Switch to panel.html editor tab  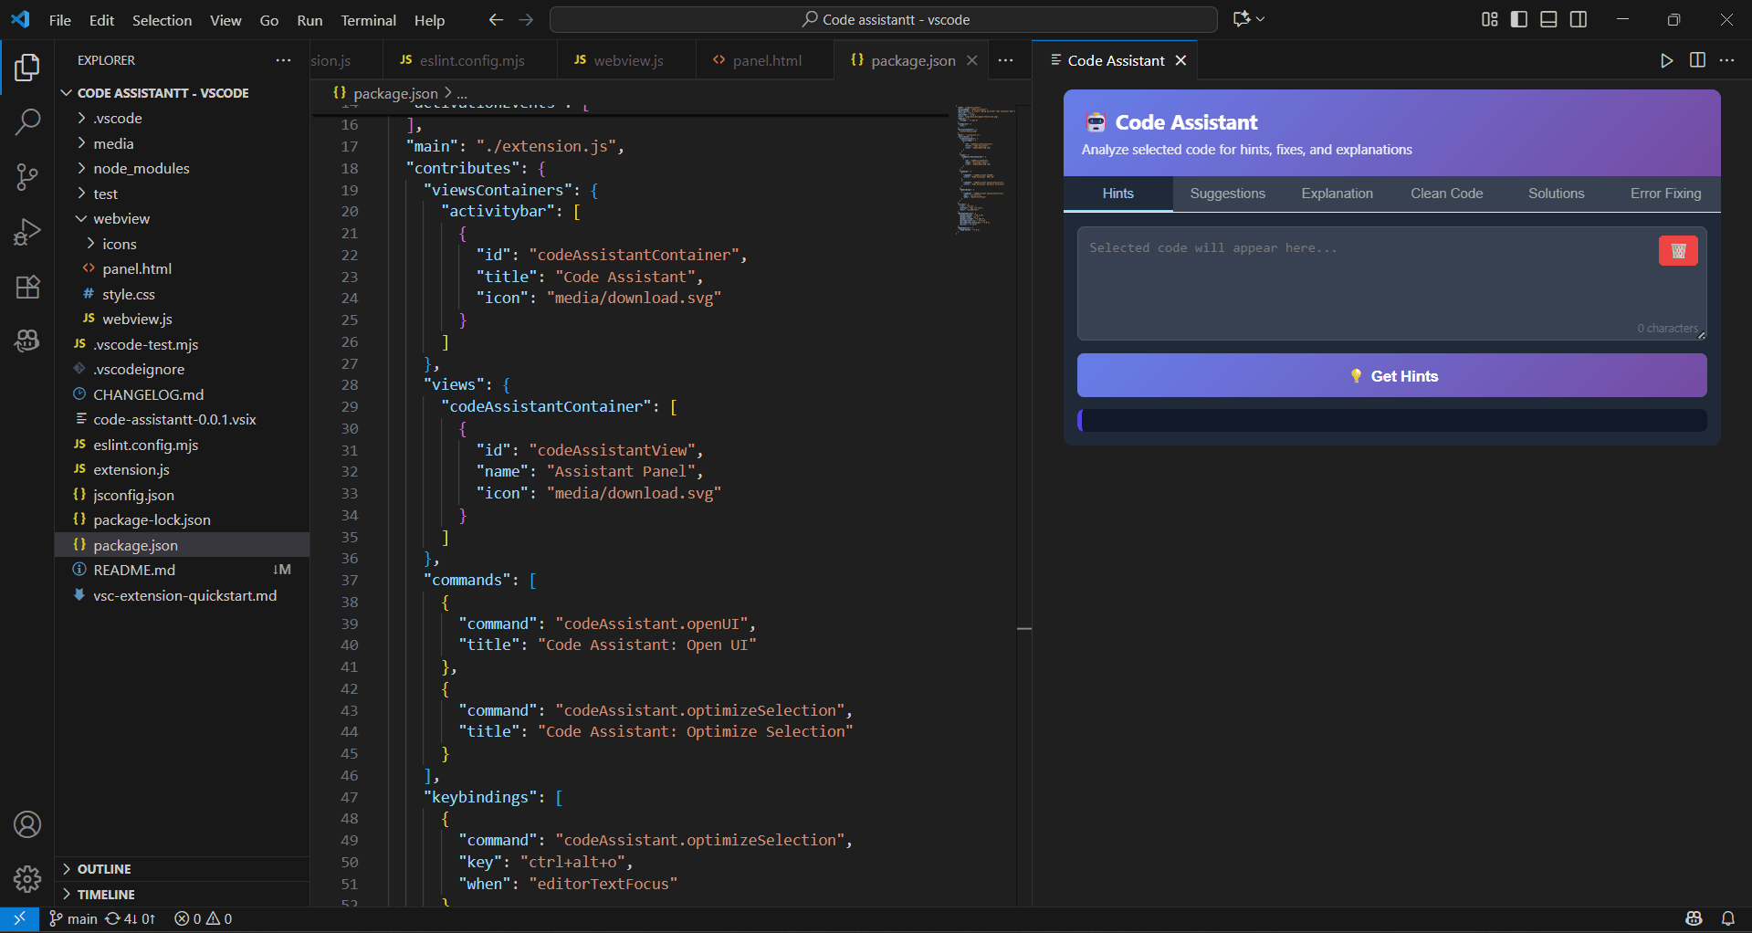pos(765,60)
